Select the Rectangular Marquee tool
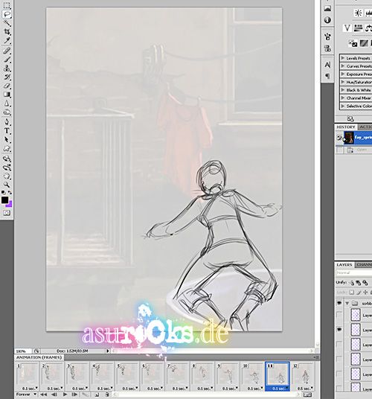The image size is (372, 399). (x=7, y=5)
